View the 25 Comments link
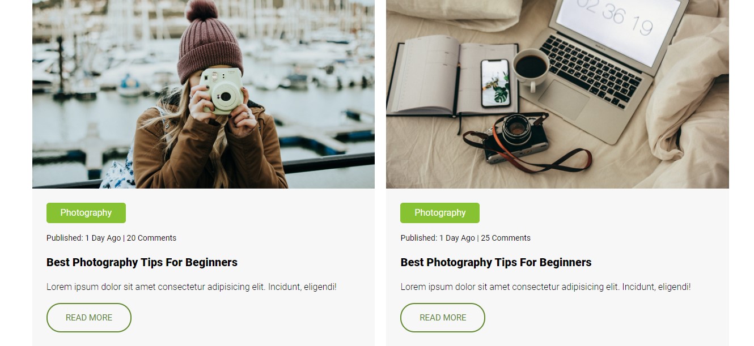Image resolution: width=754 pixels, height=346 pixels. pyautogui.click(x=505, y=238)
